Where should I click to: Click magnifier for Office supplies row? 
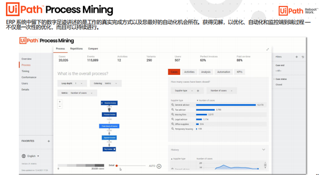173,124
